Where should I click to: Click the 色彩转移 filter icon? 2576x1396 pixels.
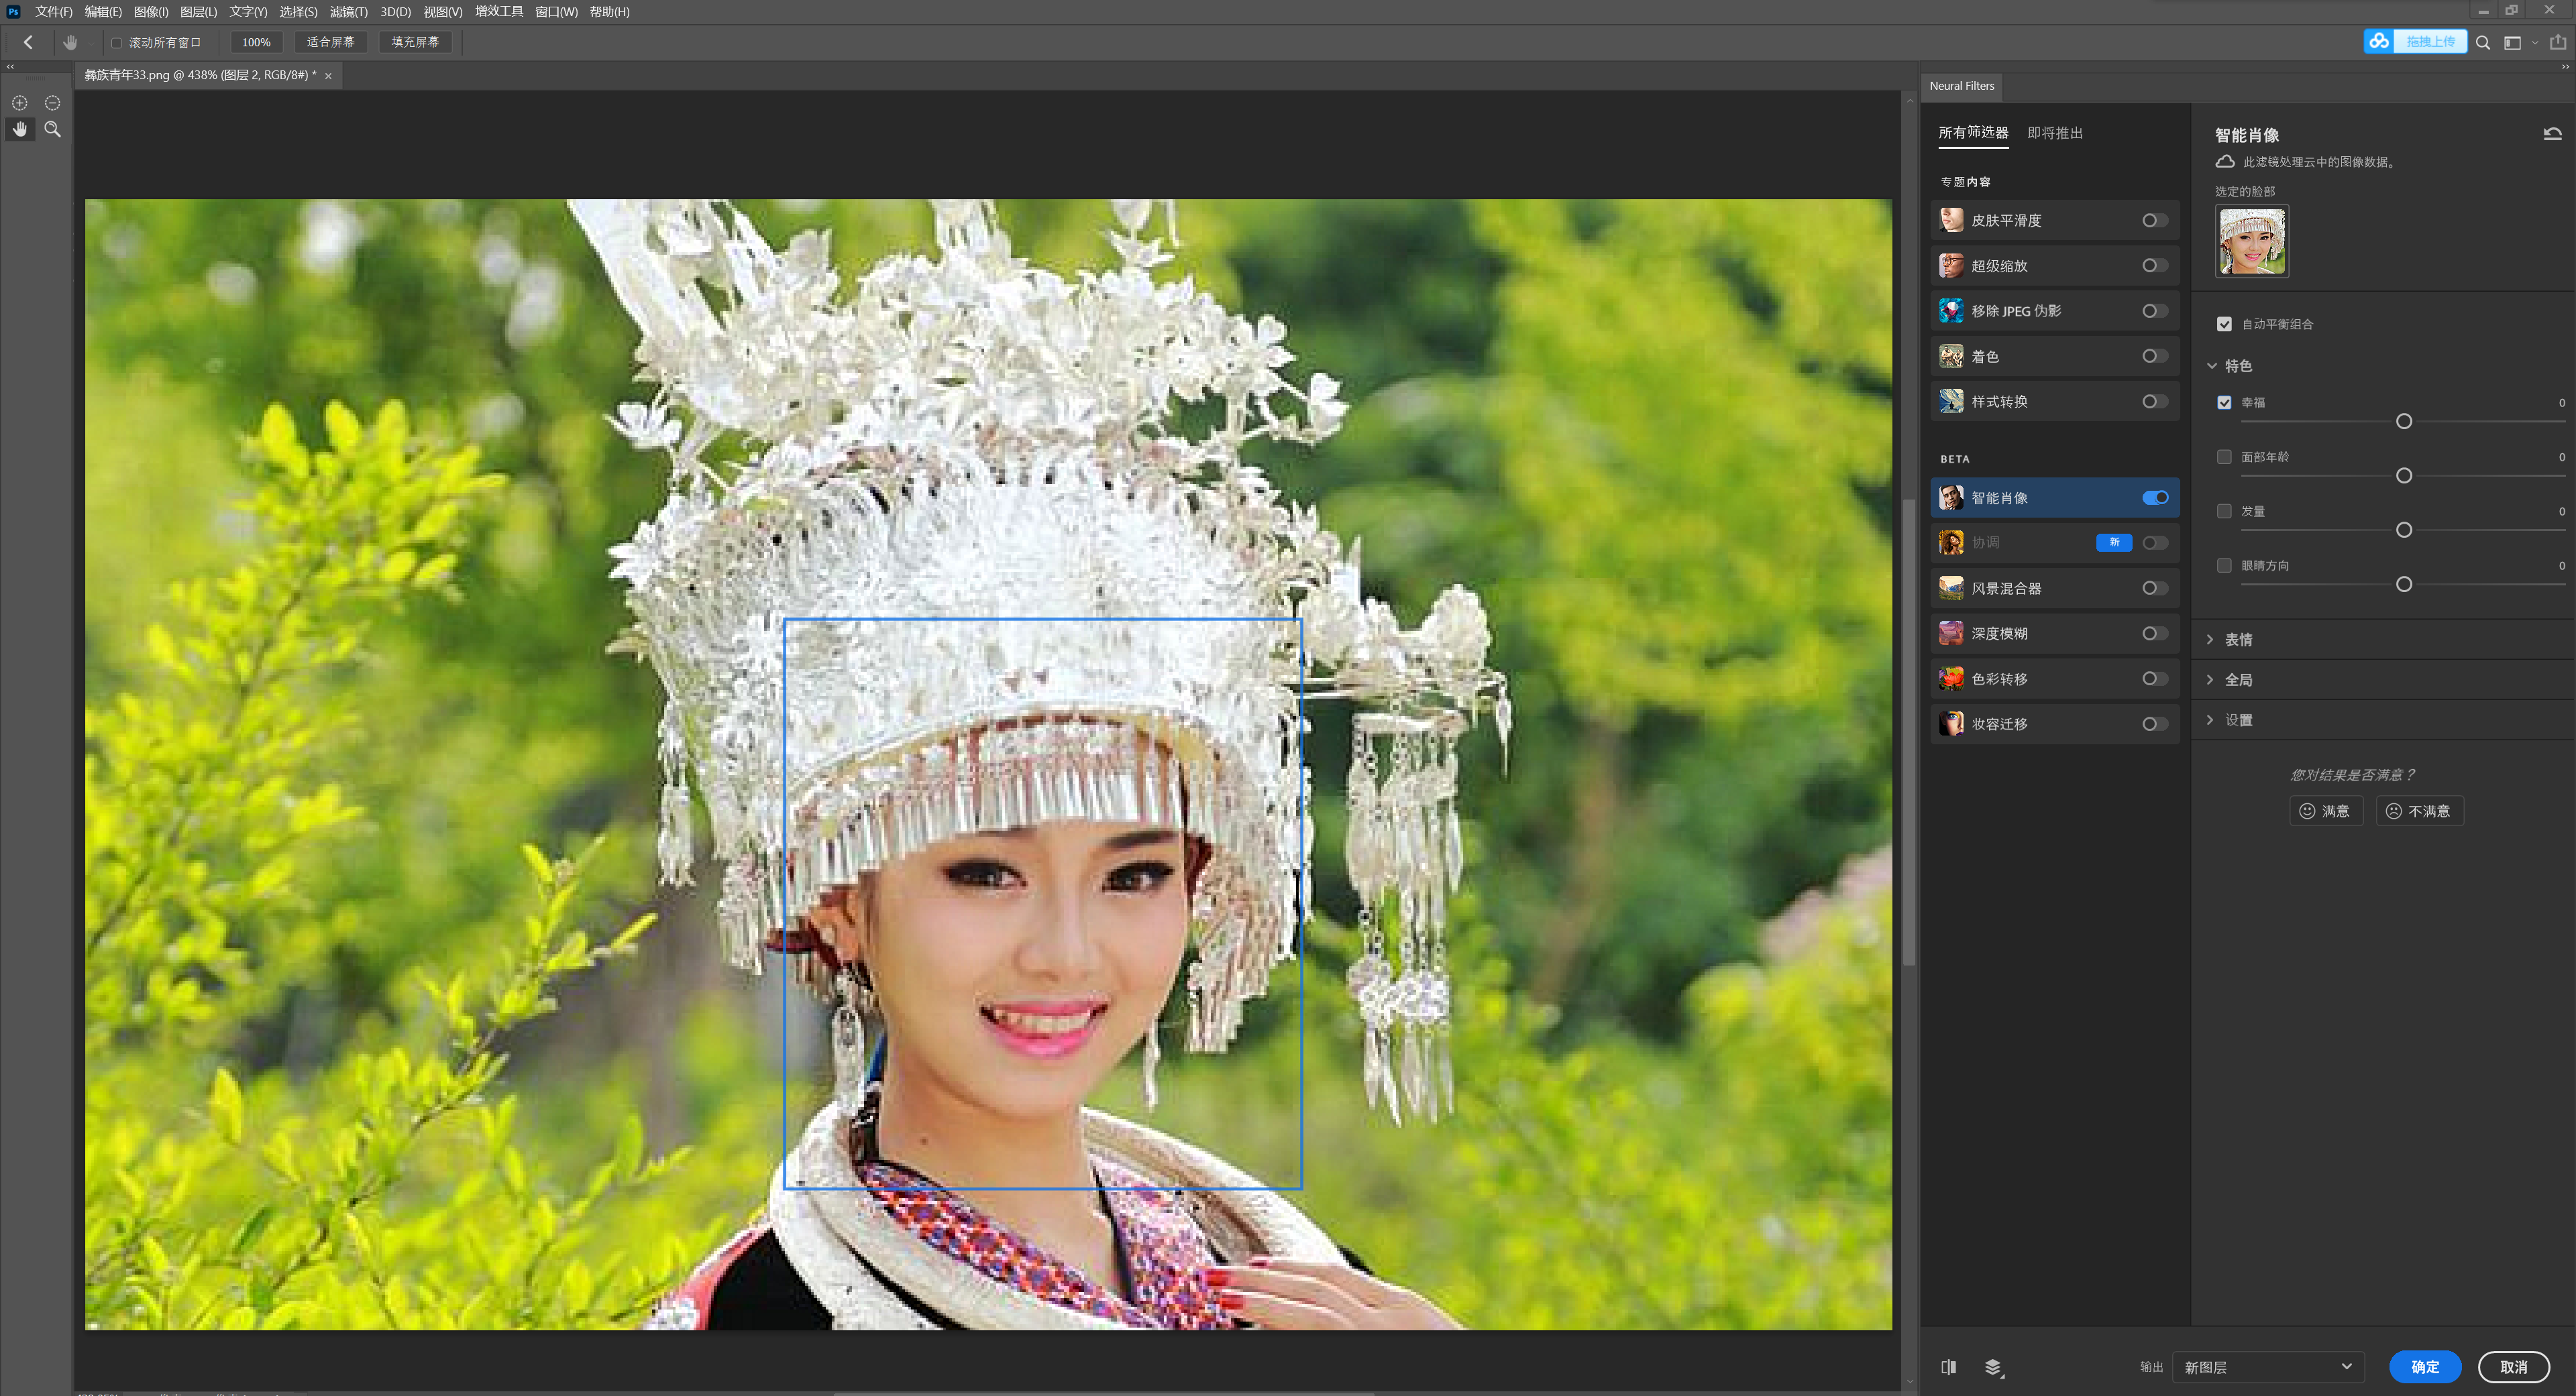[1951, 679]
